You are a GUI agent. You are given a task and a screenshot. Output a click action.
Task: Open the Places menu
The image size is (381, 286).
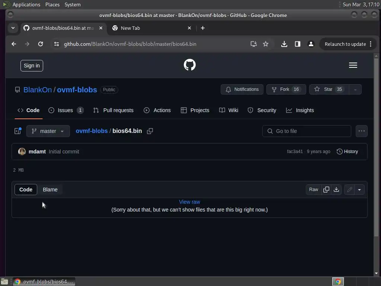tap(52, 4)
